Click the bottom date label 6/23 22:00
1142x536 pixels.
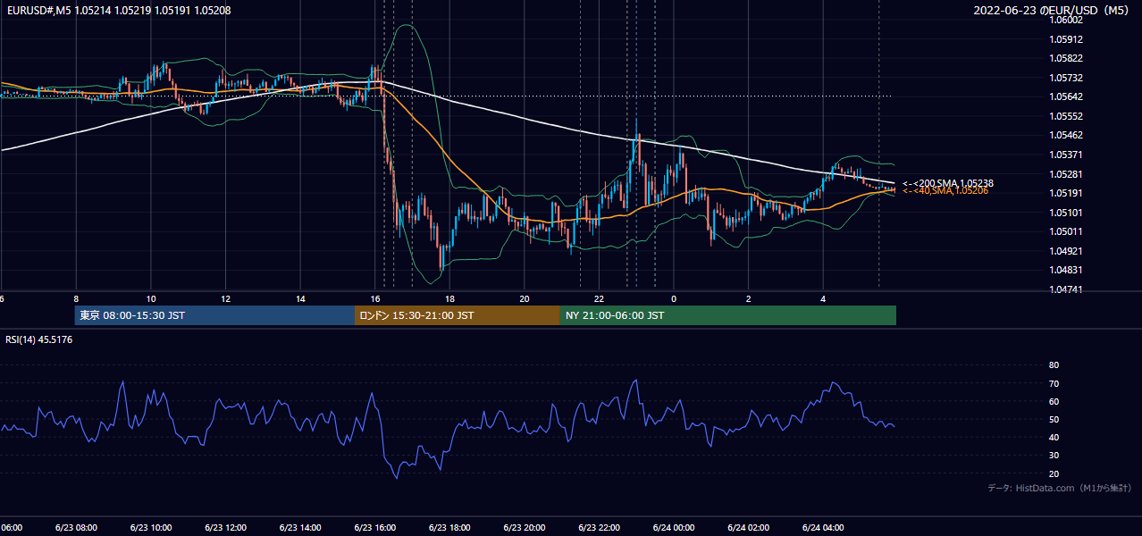click(x=599, y=528)
